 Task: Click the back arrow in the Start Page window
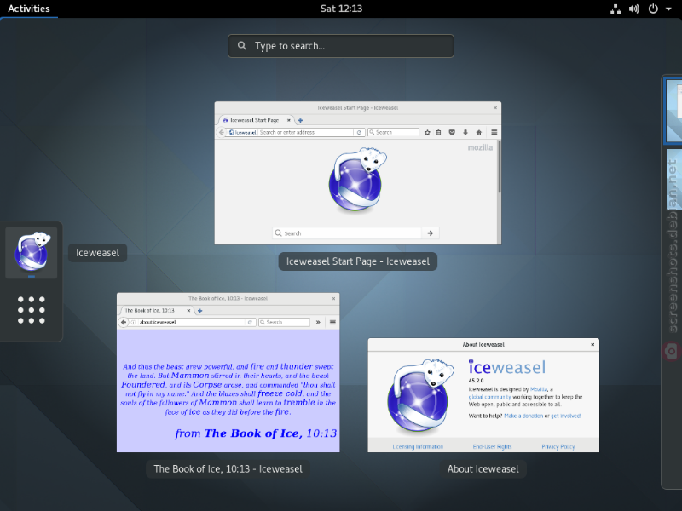(x=222, y=133)
